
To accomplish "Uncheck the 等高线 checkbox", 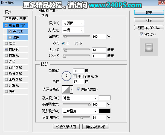I will [10, 31].
